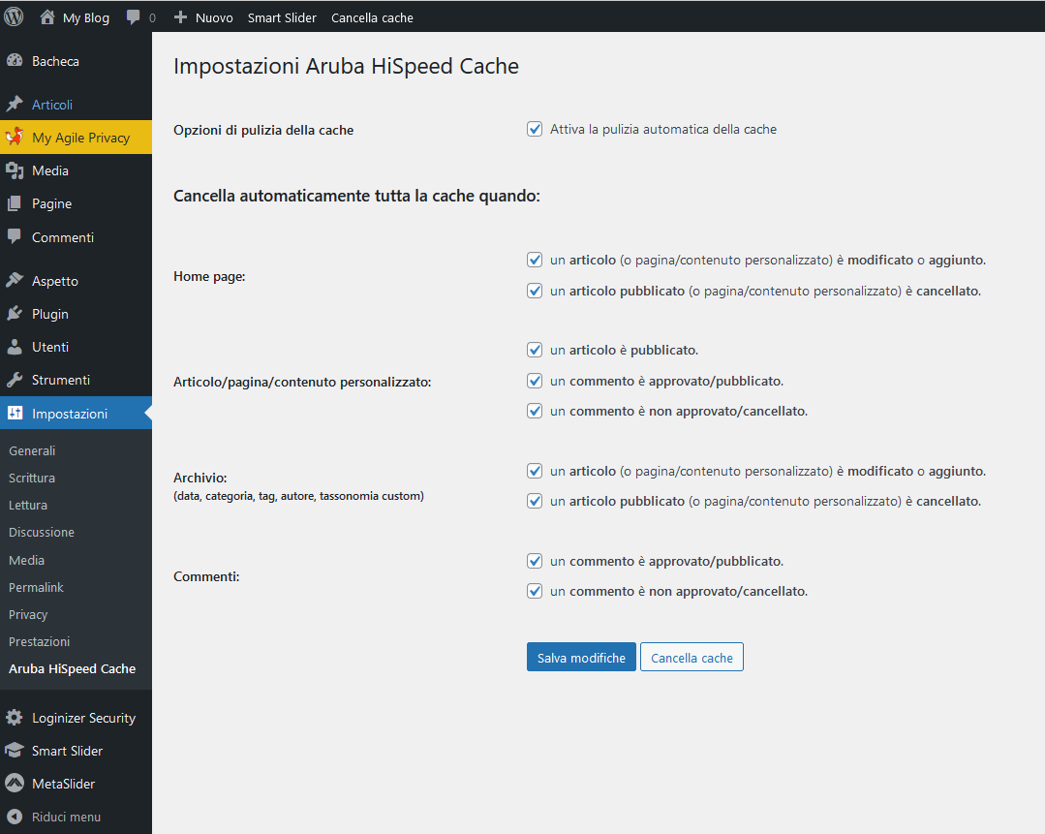Toggle Articolo section commento approvato/pubblicato checkbox
The height and width of the screenshot is (834, 1045).
click(x=535, y=381)
